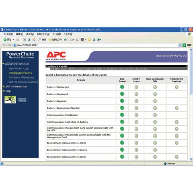Click the Media/History green globe icon
This screenshot has width=193, height=193.
point(66,39)
